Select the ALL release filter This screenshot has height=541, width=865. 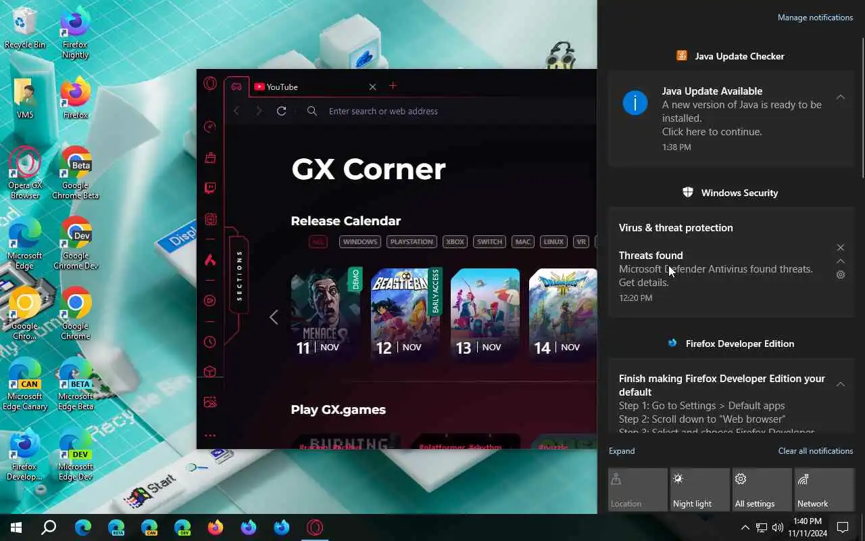(318, 241)
